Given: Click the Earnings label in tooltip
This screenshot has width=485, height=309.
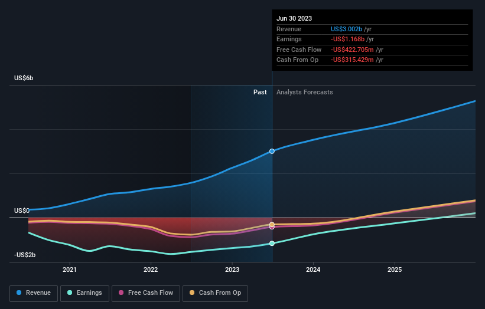Looking at the screenshot, I should pos(289,39).
